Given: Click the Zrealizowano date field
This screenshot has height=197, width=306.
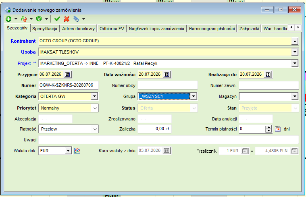Looking at the screenshot, I should 154,119.
